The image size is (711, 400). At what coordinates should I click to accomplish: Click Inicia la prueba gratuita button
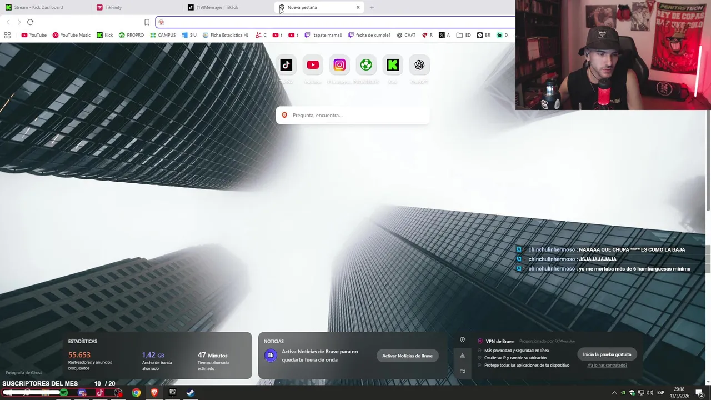coord(607,354)
